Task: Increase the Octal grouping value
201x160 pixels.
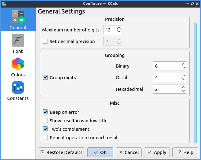Action: [x=184, y=76]
